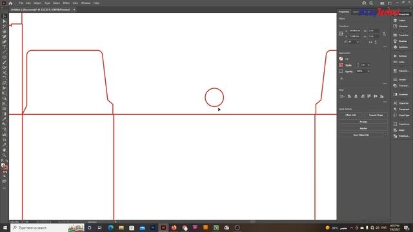Open the Effect menu

tap(66, 3)
